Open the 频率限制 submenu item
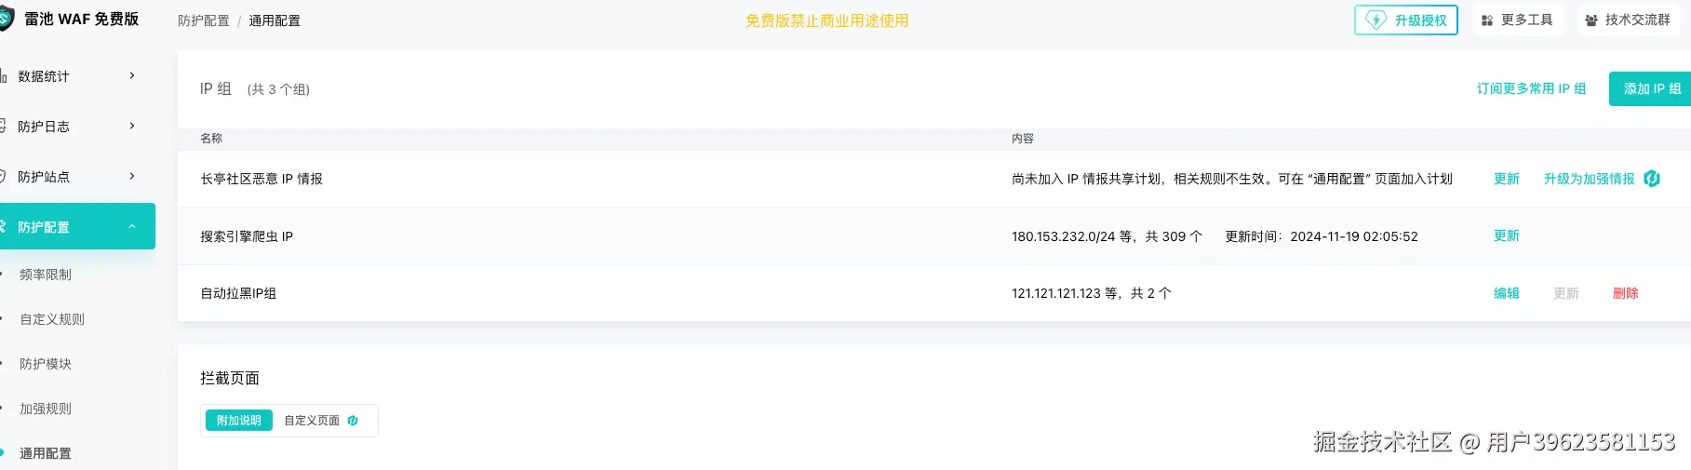The image size is (1691, 470). point(46,275)
